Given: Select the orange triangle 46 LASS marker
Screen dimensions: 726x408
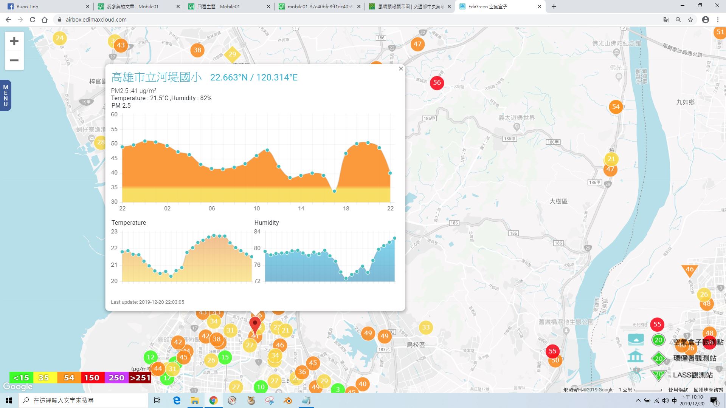Looking at the screenshot, I should click(x=689, y=270).
